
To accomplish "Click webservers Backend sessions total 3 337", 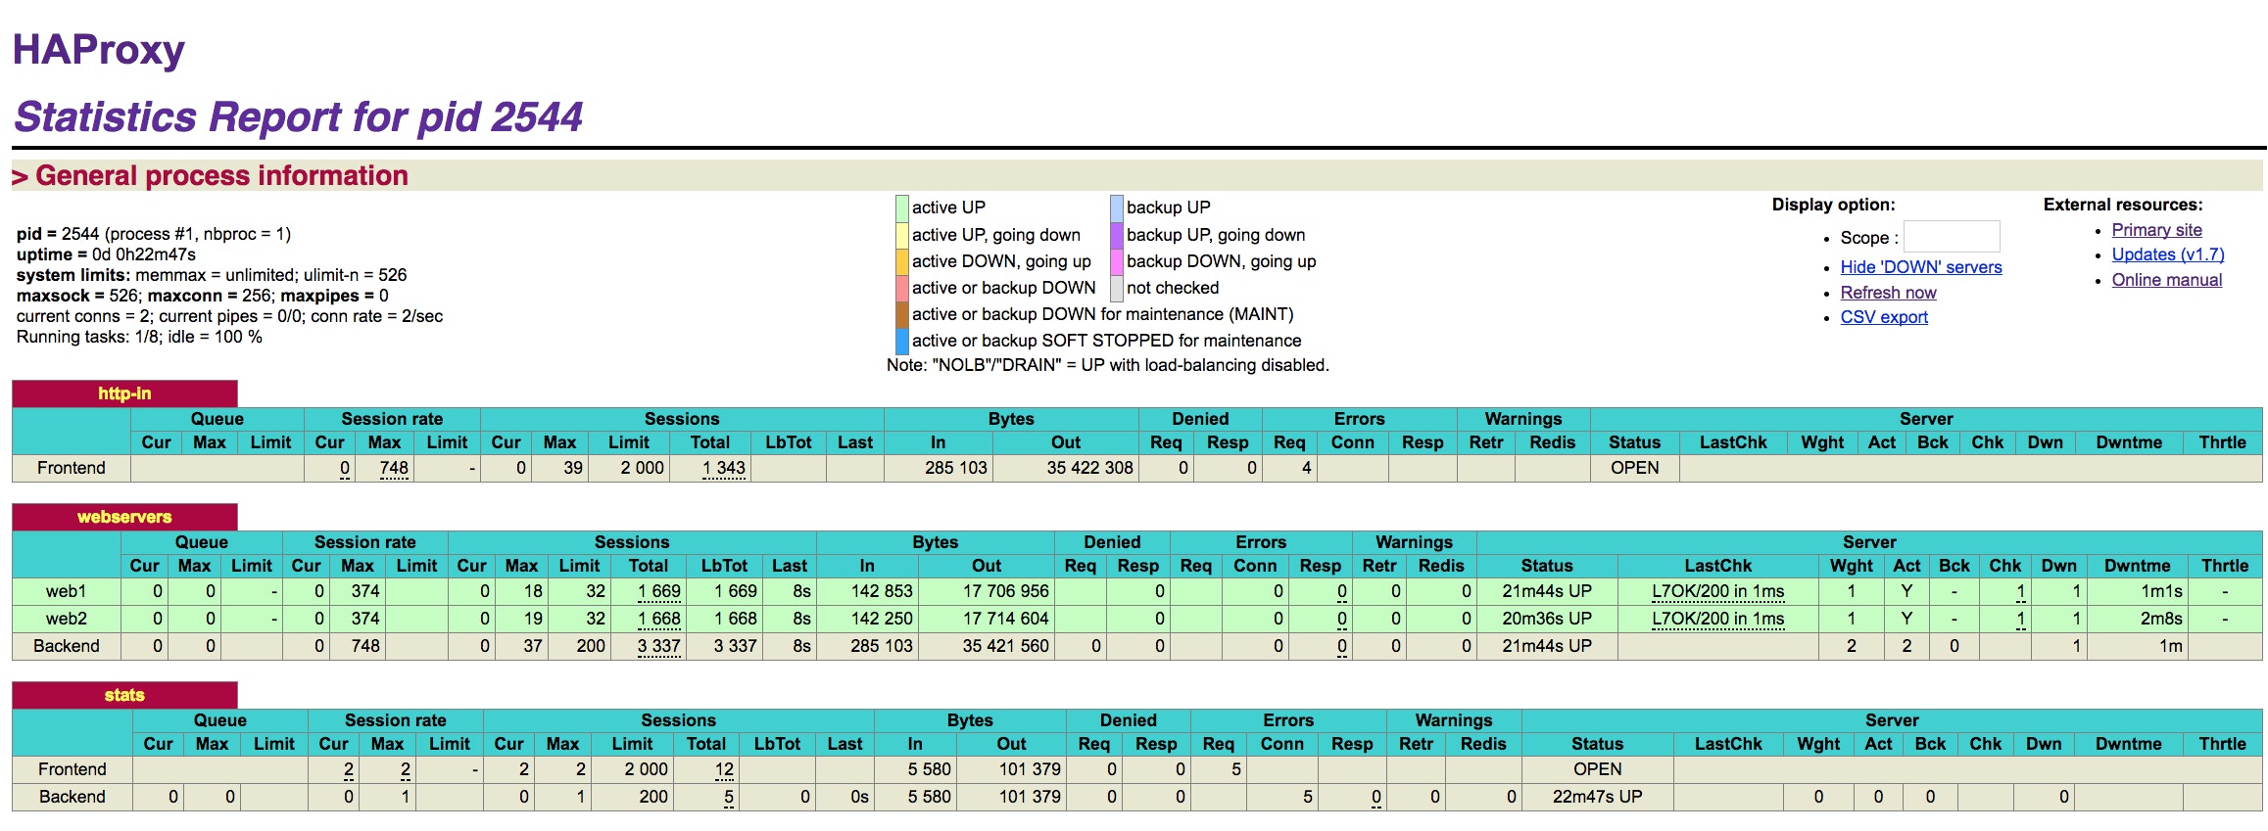I will (x=658, y=646).
